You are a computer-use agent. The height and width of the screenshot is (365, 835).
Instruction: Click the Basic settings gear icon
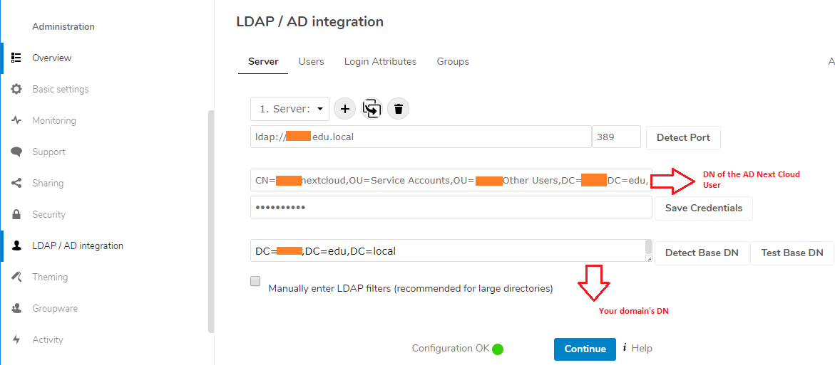(16, 89)
